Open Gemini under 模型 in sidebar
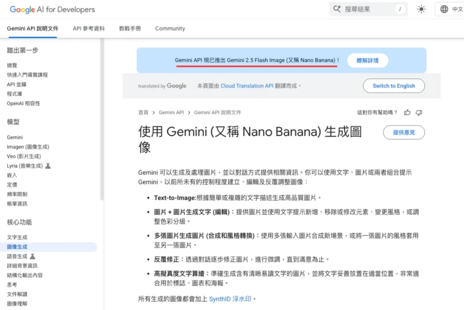Image resolution: width=464 pixels, height=310 pixels. tap(15, 137)
